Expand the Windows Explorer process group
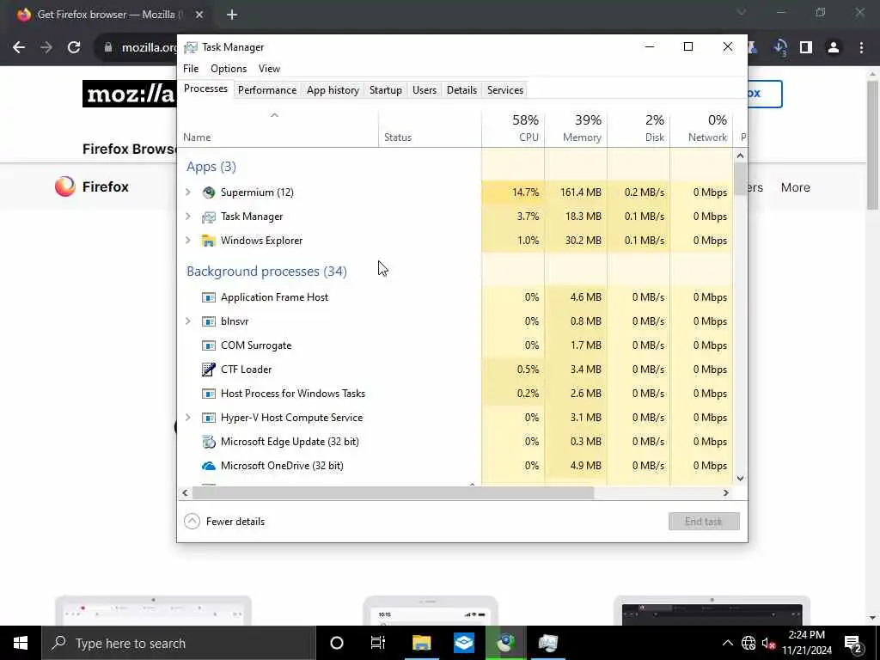 pos(188,241)
